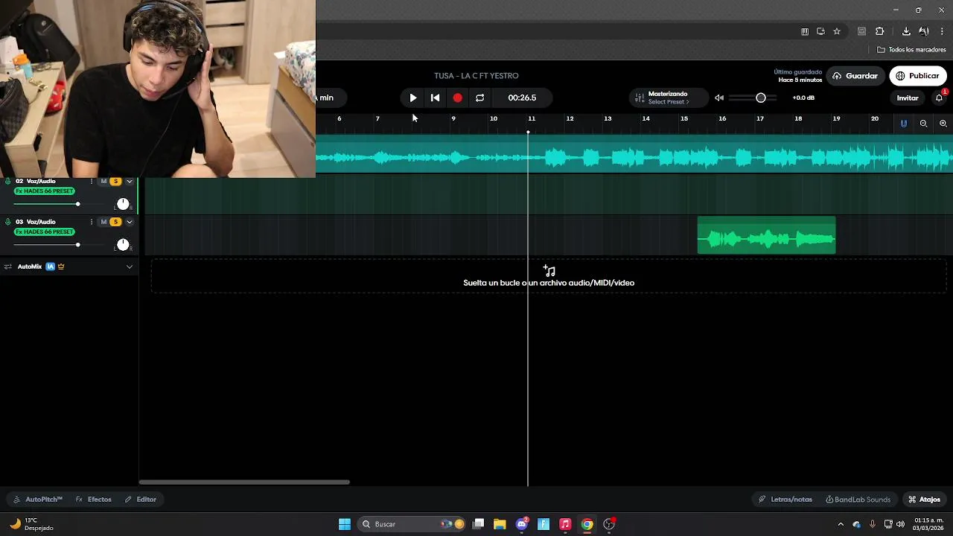Start playback with the Play button
This screenshot has height=536, width=953.
point(413,98)
